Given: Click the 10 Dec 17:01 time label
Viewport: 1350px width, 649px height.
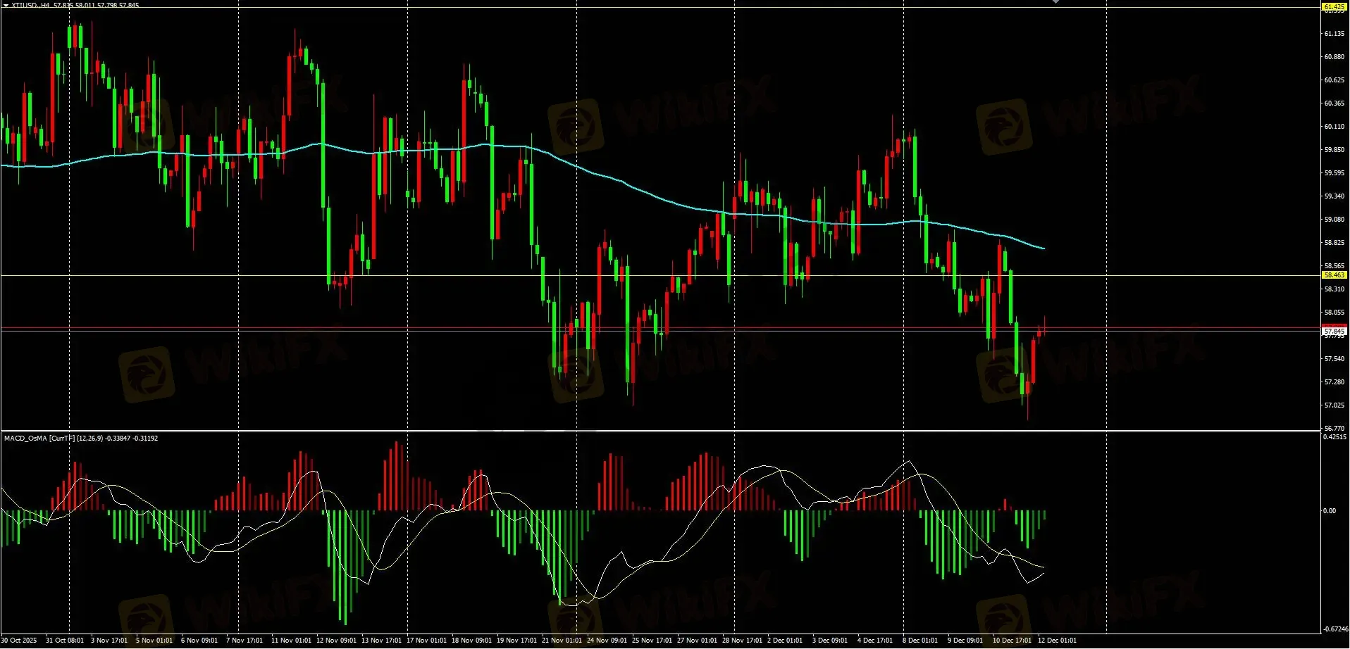Looking at the screenshot, I should [x=1012, y=641].
